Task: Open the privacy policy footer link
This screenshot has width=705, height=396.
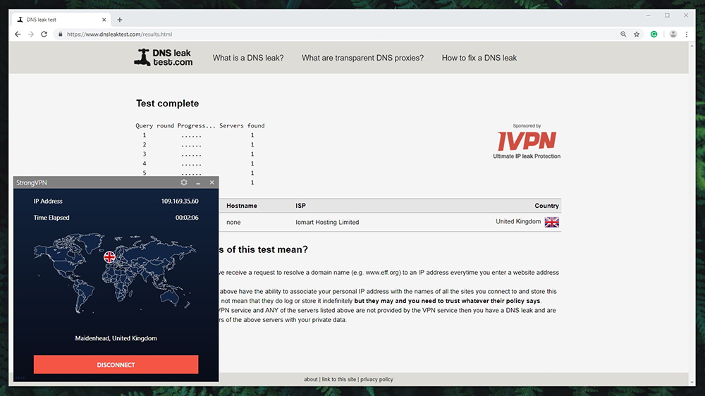Action: click(376, 379)
